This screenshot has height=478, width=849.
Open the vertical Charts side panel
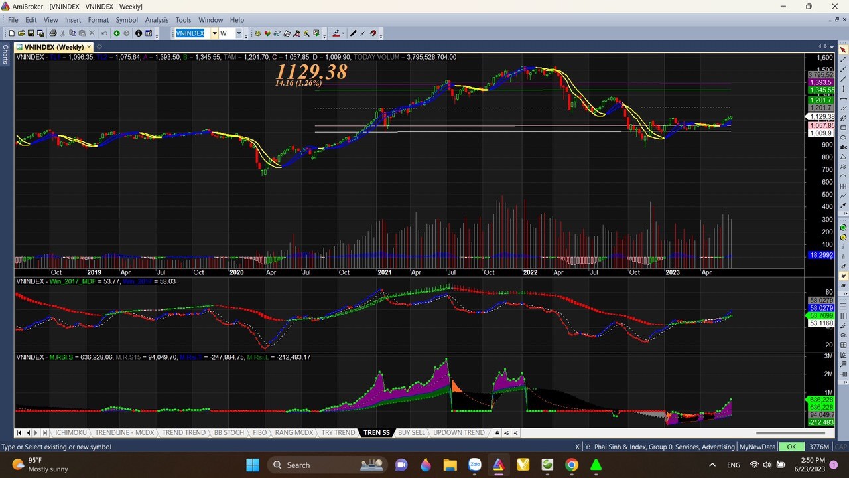pyautogui.click(x=5, y=54)
